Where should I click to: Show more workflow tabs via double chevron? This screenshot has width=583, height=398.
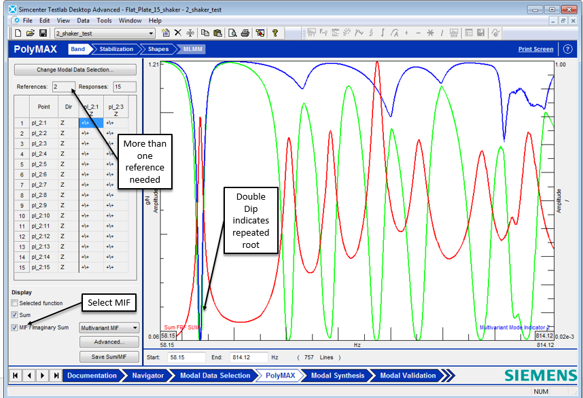tap(448, 376)
